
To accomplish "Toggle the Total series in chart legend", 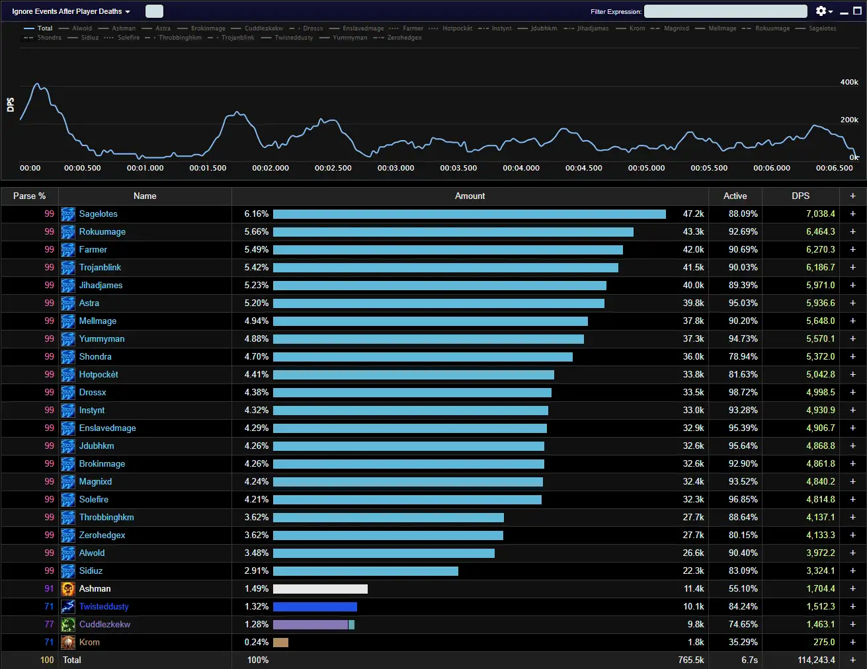I will pyautogui.click(x=38, y=28).
